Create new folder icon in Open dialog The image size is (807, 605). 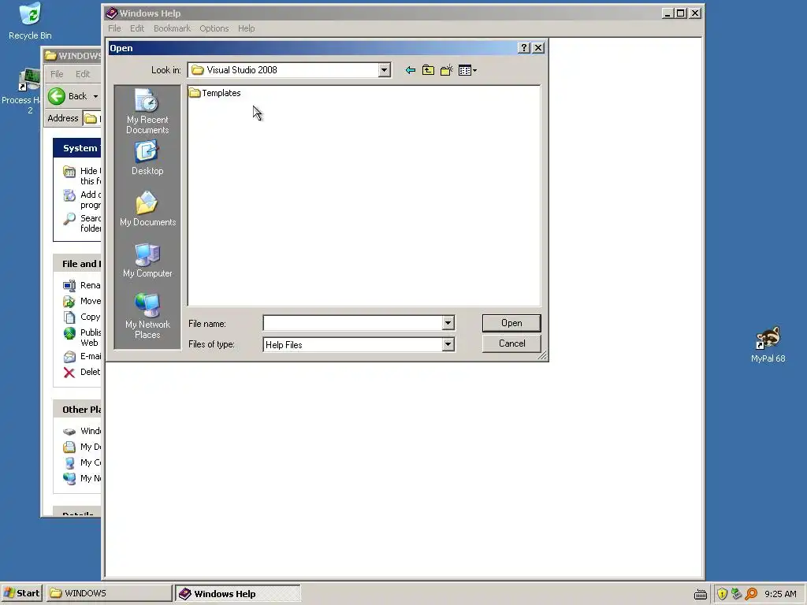click(447, 70)
